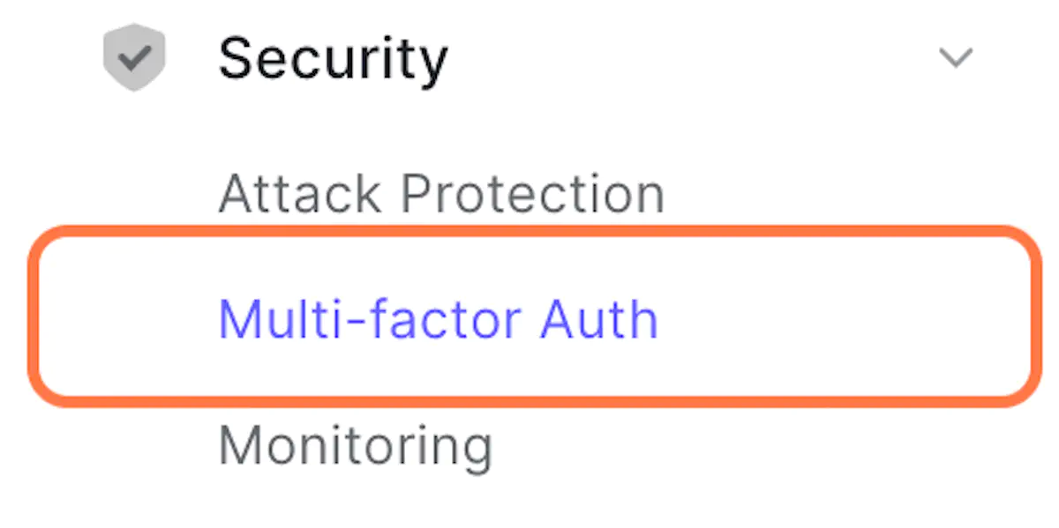
Task: Open Multi-factor Auth settings
Action: (x=439, y=319)
